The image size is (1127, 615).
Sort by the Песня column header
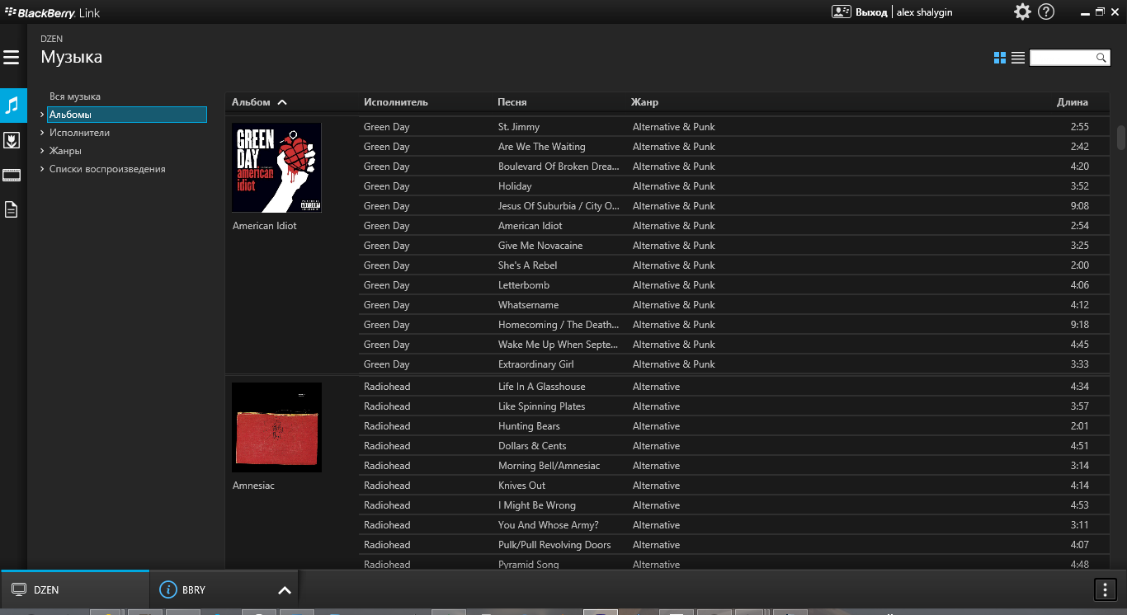pyautogui.click(x=512, y=102)
